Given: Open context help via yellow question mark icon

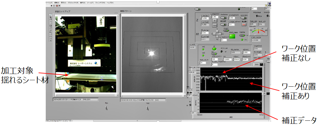Looking at the screenshot, I should [266, 6].
